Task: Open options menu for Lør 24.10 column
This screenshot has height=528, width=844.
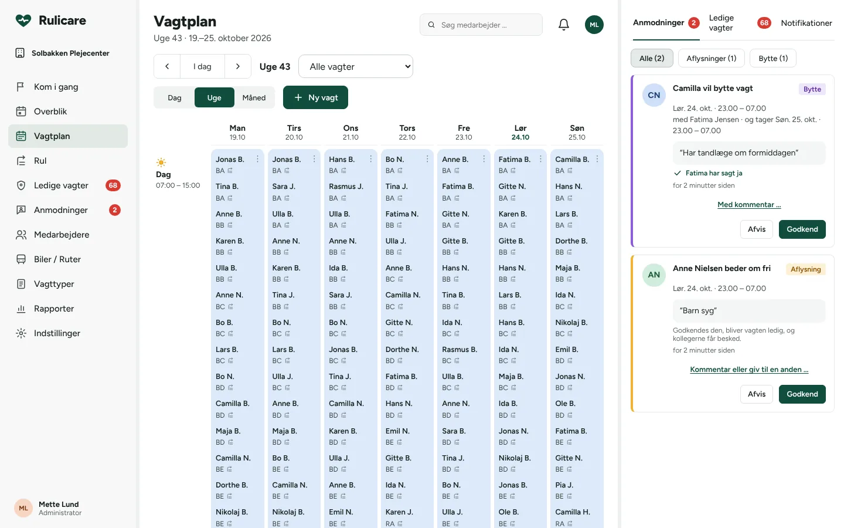Action: coord(540,159)
